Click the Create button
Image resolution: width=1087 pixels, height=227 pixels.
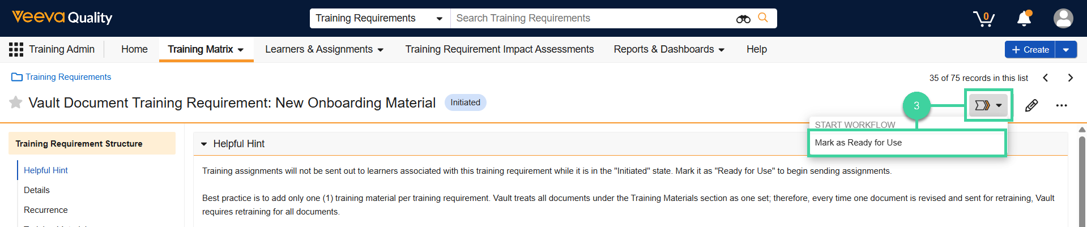[1030, 50]
